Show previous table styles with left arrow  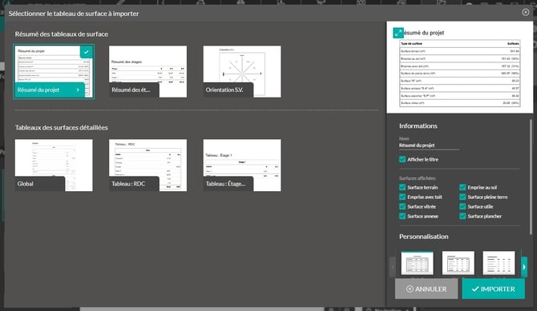coord(393,267)
